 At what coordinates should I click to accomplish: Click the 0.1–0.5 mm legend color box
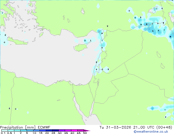[x=5, y=130]
